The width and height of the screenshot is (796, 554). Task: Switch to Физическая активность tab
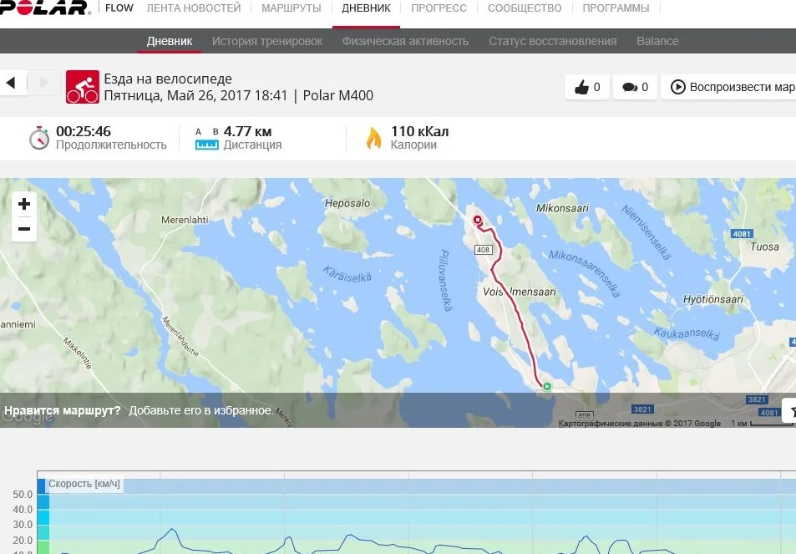pyautogui.click(x=405, y=41)
